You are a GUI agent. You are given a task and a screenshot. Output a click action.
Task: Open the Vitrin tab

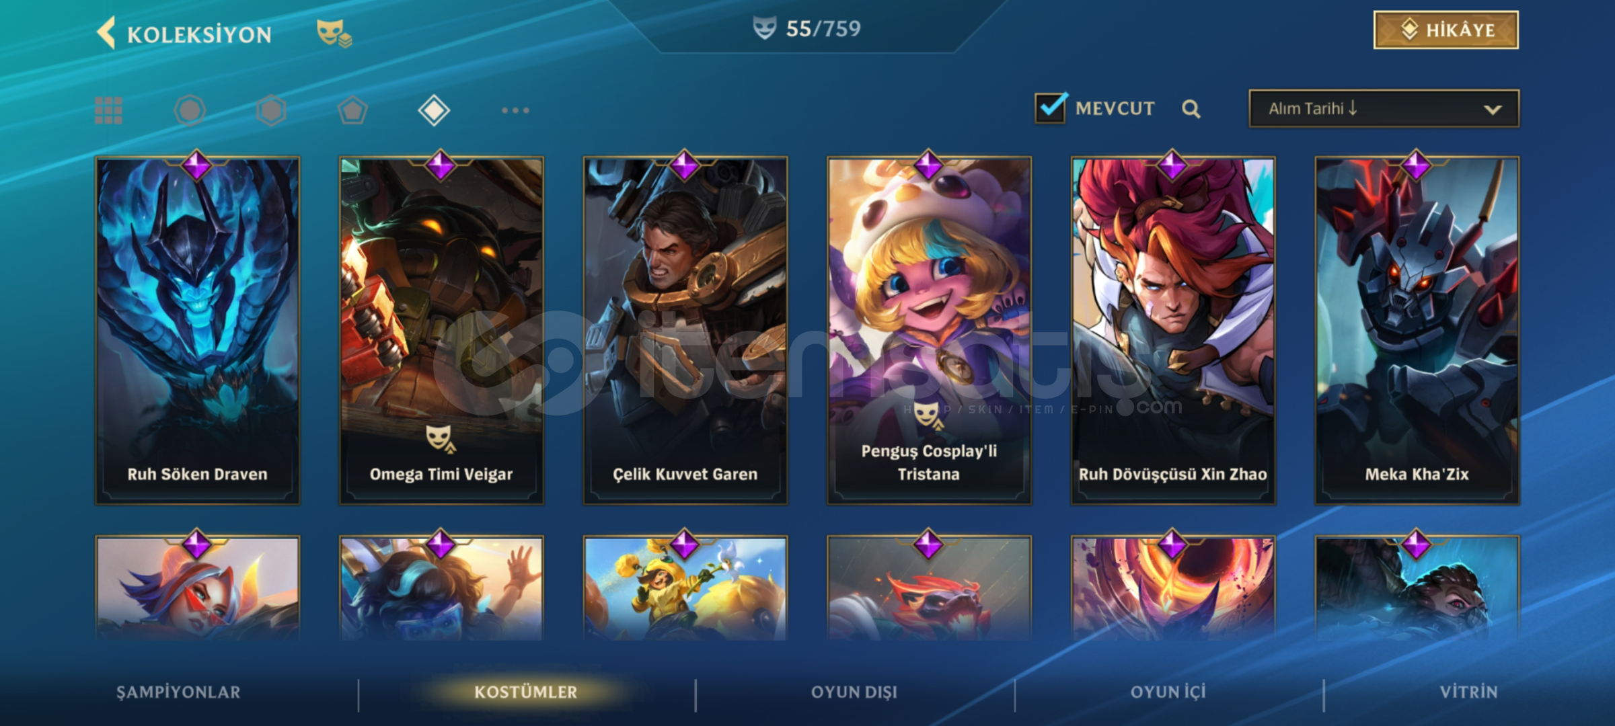(1469, 692)
